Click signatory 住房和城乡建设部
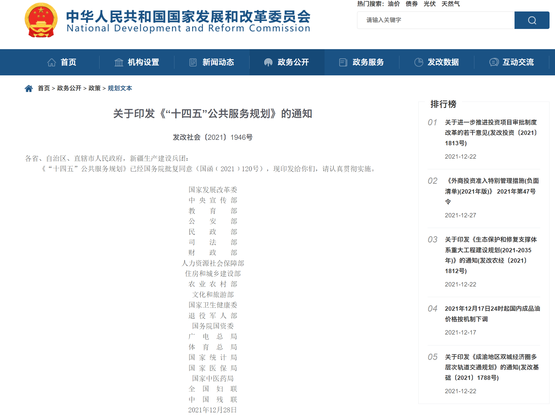The width and height of the screenshot is (555, 417). tap(213, 274)
